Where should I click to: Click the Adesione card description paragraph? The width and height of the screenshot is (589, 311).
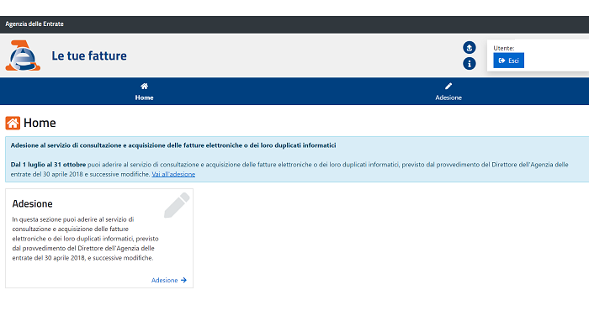pyautogui.click(x=85, y=239)
